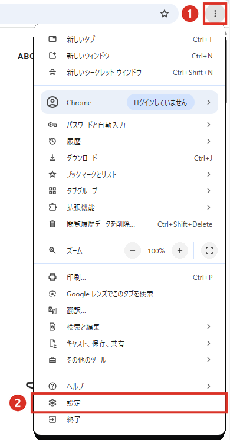
Task: Click the grid icon beside タブグループ
Action: 52,191
